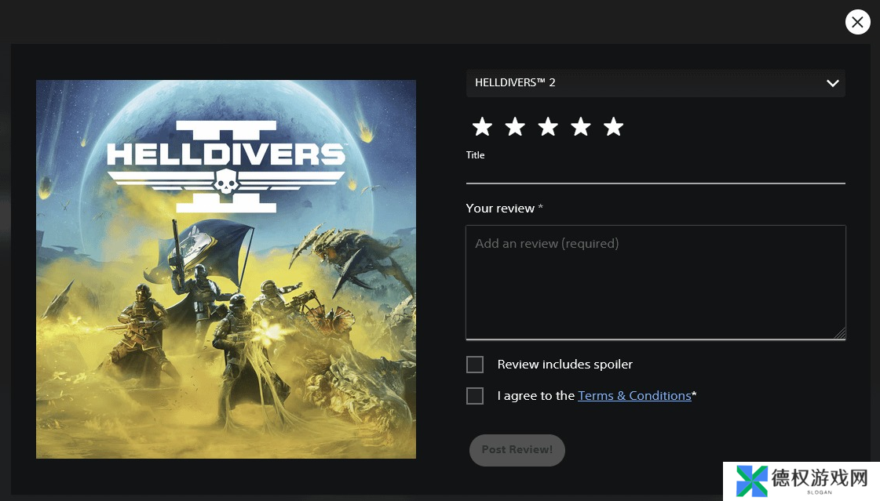The image size is (880, 501).
Task: Give a five star rating
Action: [613, 127]
